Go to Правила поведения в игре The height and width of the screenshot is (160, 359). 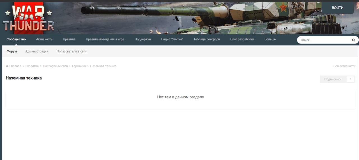coord(105,39)
